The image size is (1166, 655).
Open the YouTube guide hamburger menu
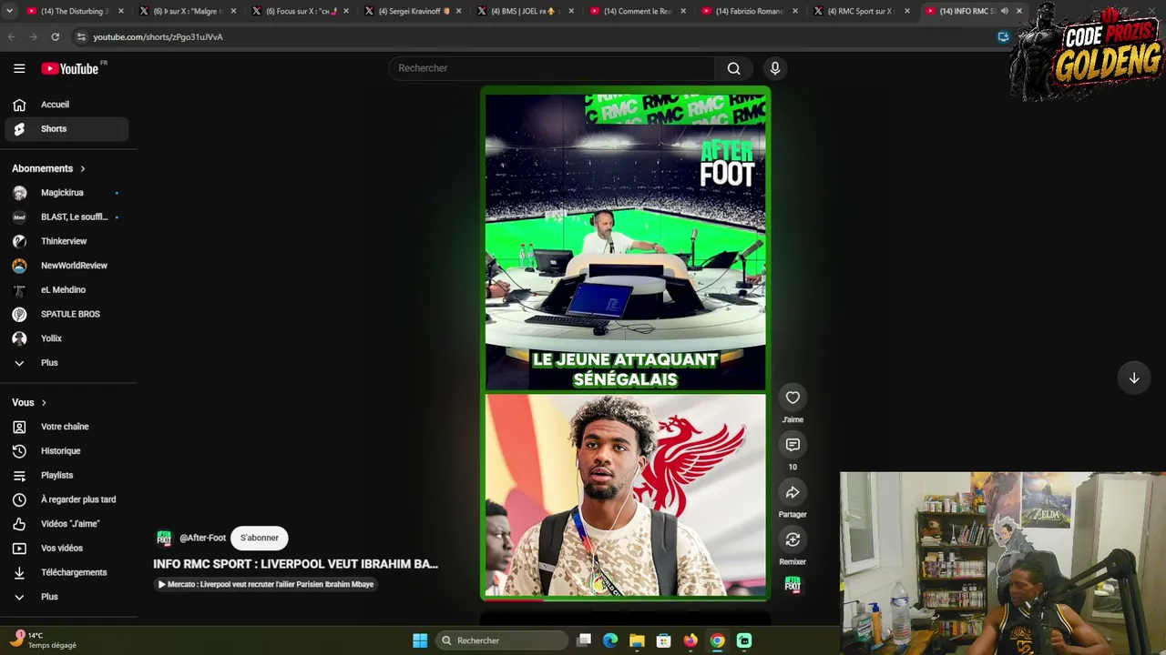[19, 68]
